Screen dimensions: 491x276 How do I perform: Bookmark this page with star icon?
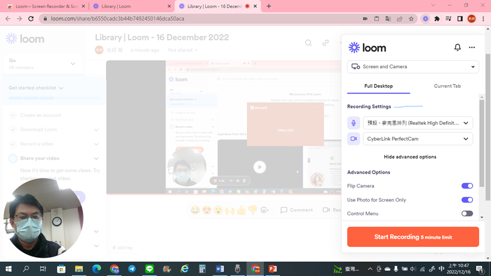click(x=411, y=19)
